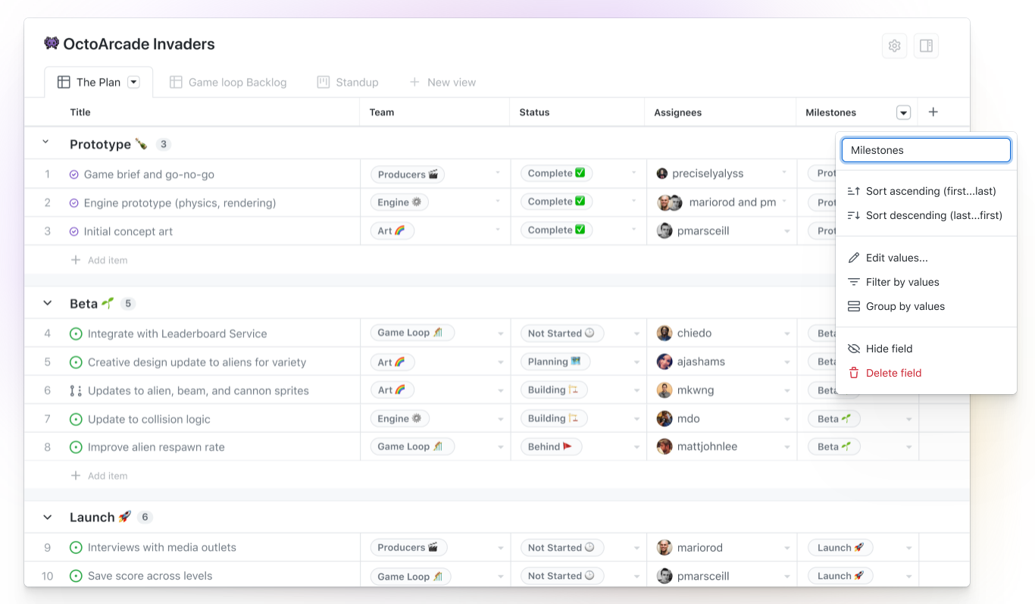
Task: Open Status dropdown for Improve alien respawn rate
Action: click(636, 447)
